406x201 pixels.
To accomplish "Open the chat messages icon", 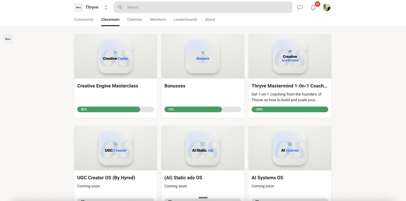I will tap(300, 7).
